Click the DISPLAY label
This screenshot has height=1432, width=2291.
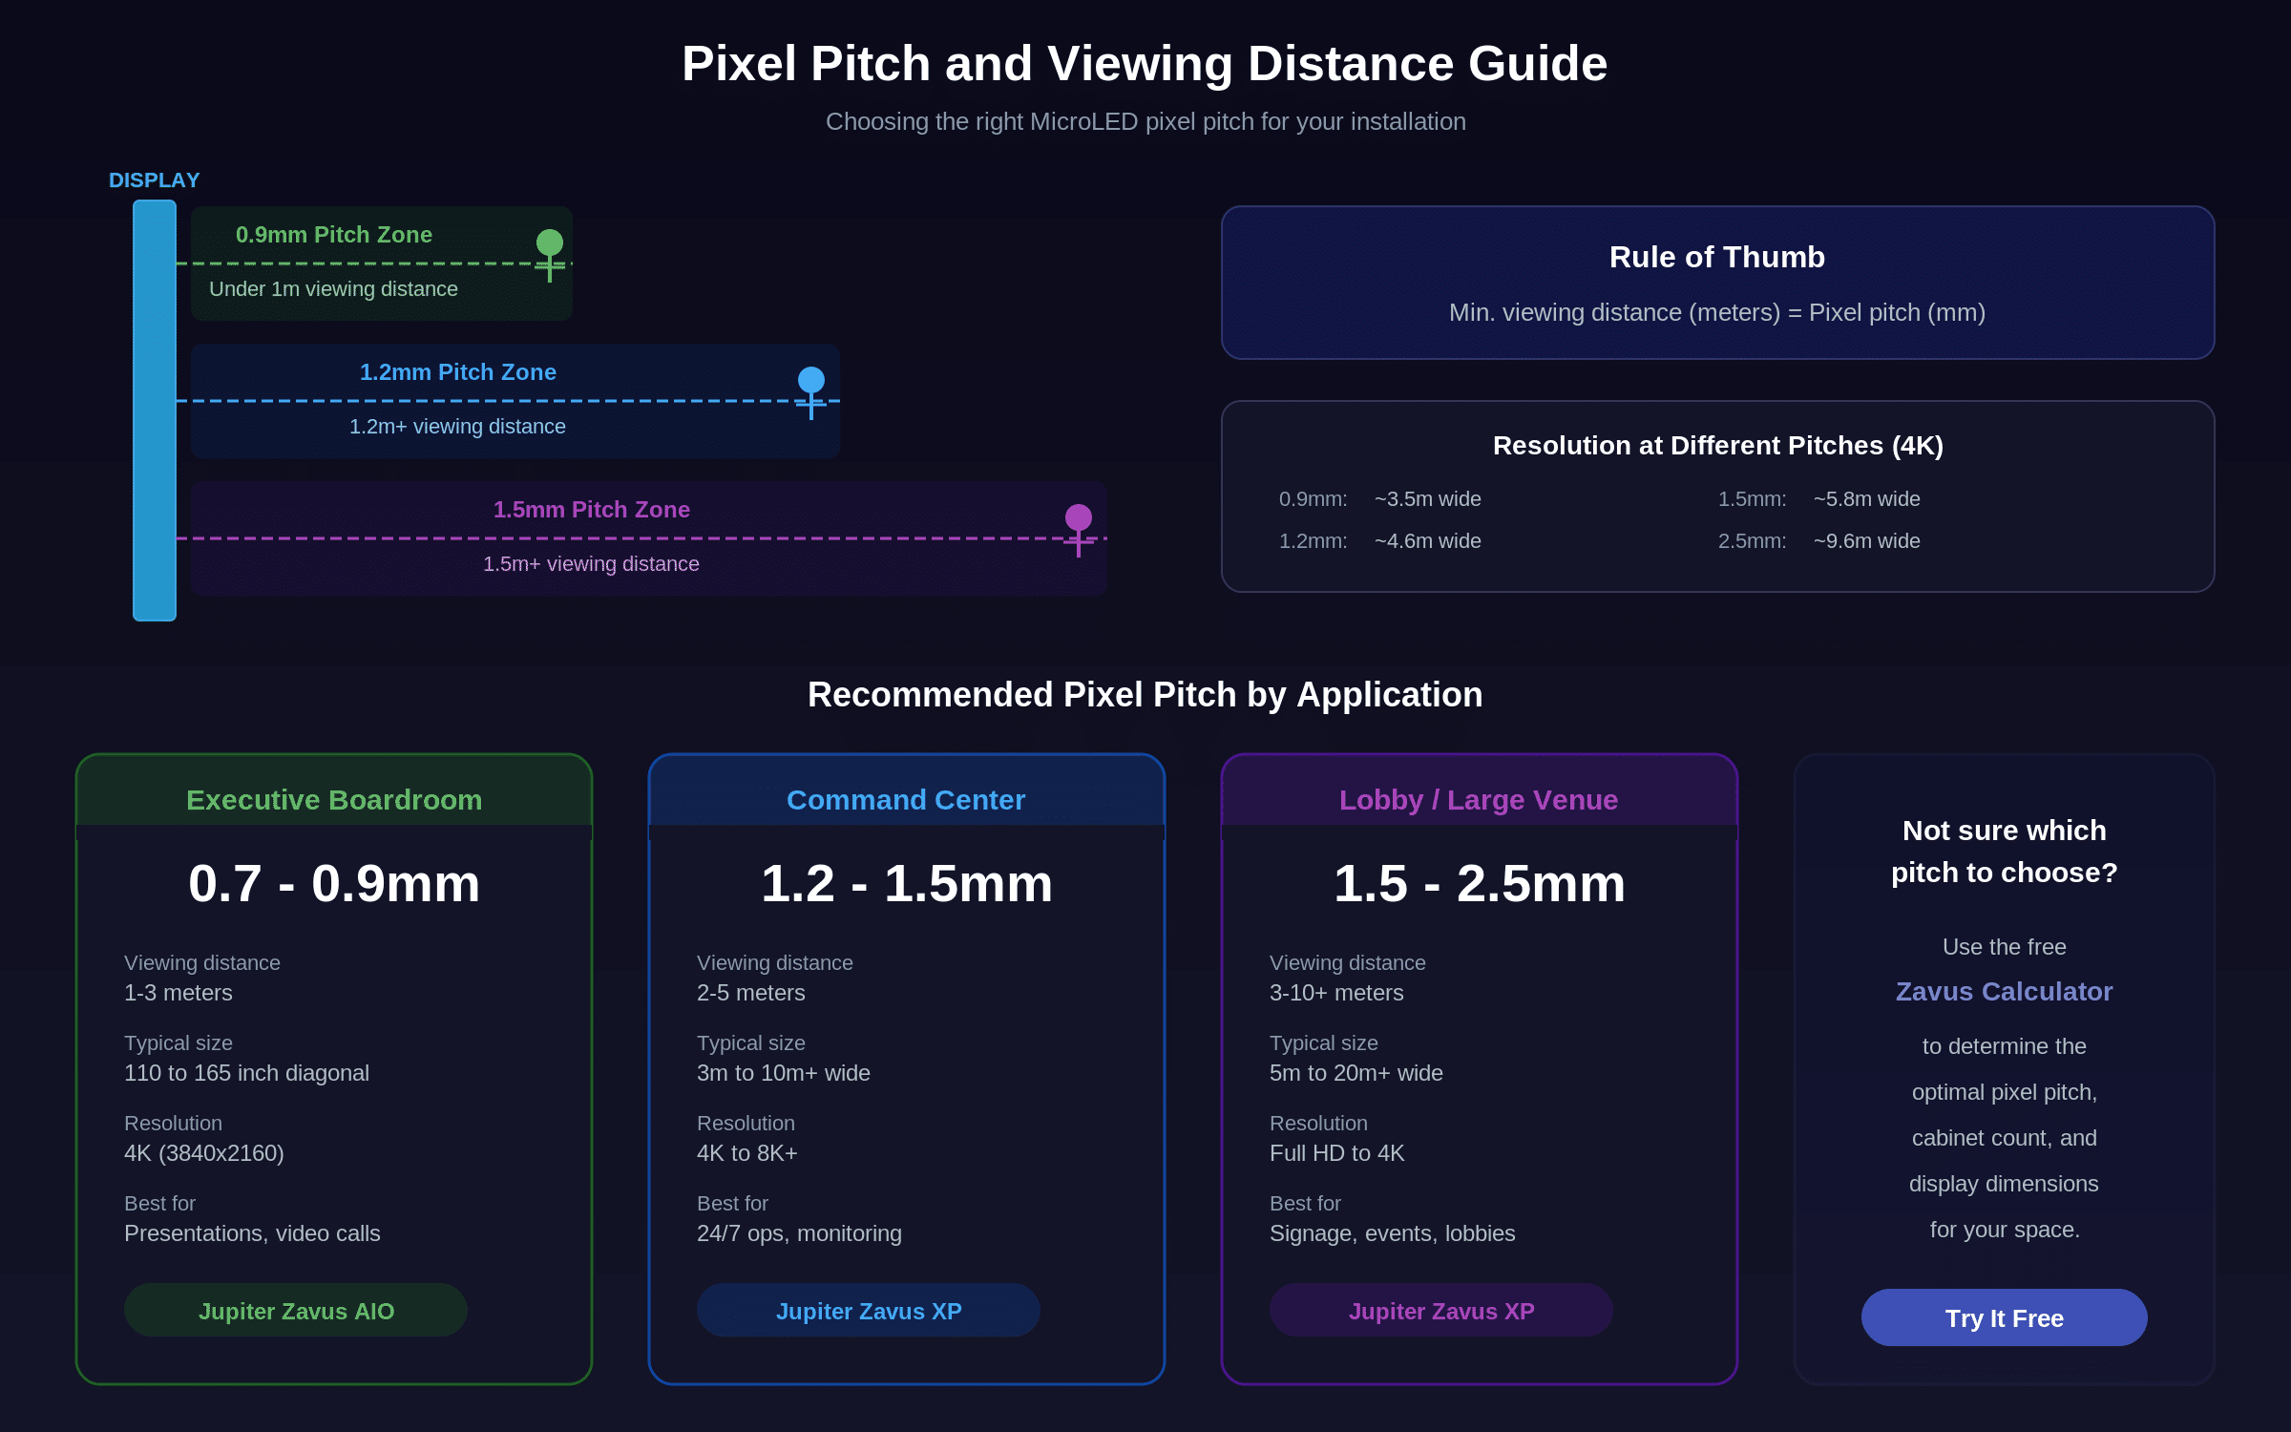155,180
